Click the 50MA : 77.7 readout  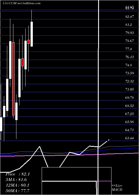pyautogui.click(x=18, y=191)
